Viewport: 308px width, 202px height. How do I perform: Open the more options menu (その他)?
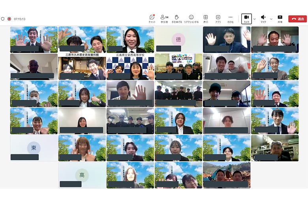(231, 19)
